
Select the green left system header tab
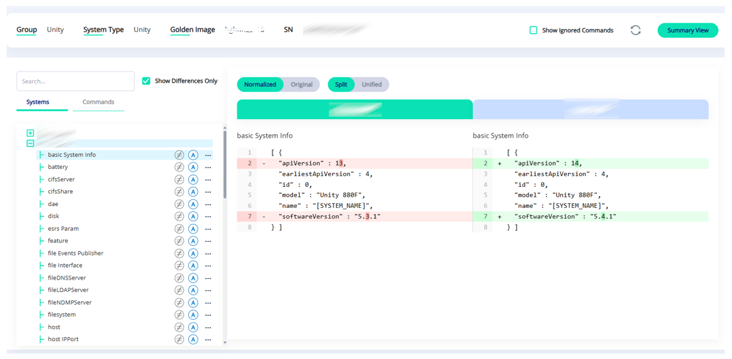[x=355, y=109]
